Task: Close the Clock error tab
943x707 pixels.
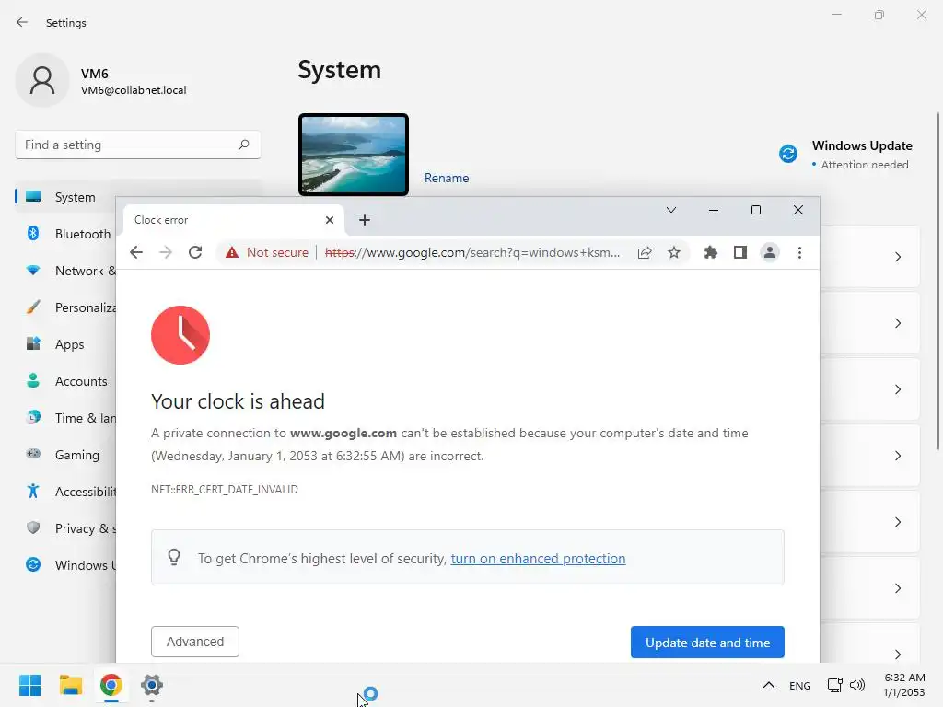Action: (x=330, y=220)
